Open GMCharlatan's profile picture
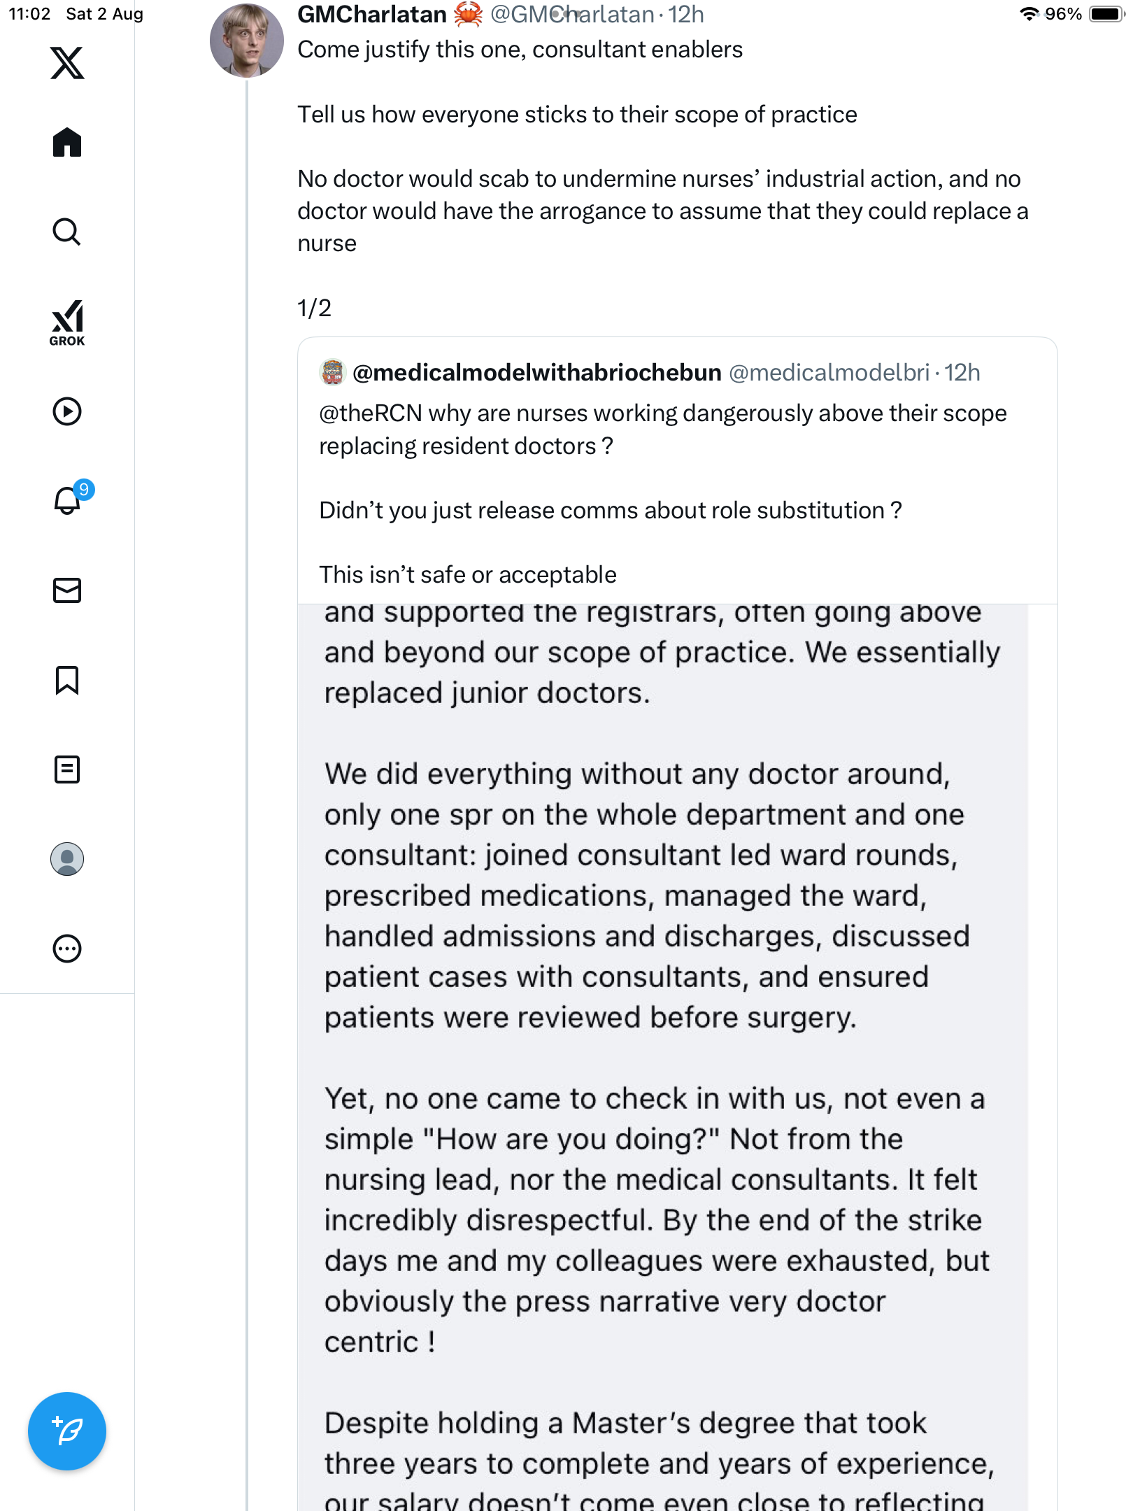1133x1511 pixels. [246, 41]
